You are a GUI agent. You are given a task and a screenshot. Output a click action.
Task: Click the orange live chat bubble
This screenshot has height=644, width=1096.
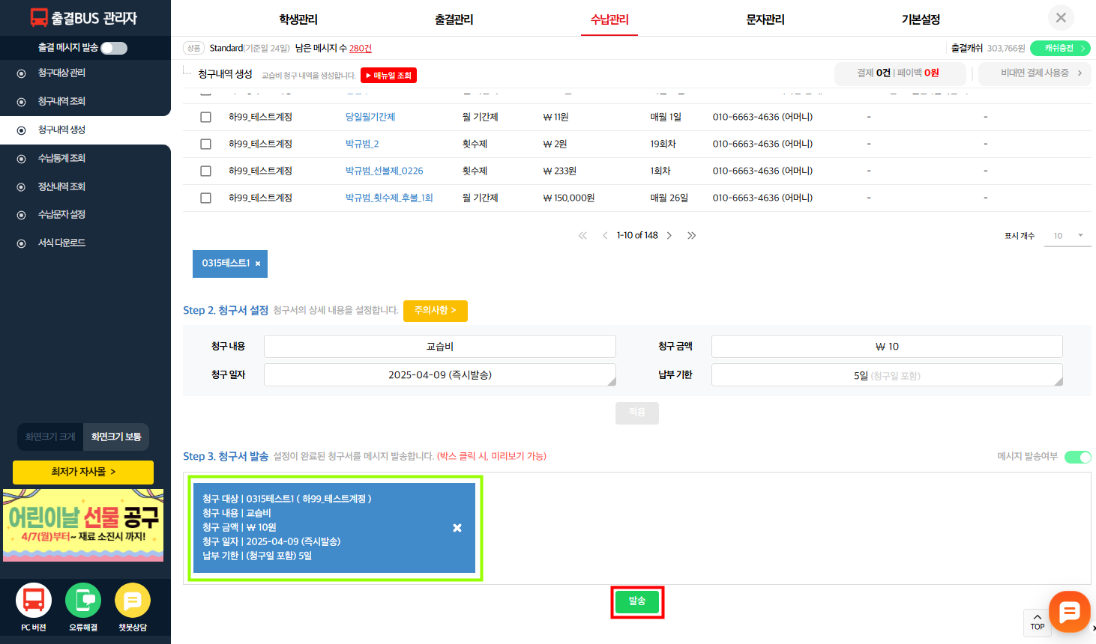point(1069,612)
